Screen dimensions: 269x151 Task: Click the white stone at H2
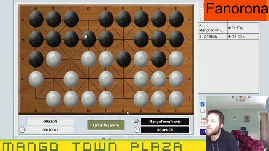(158, 79)
